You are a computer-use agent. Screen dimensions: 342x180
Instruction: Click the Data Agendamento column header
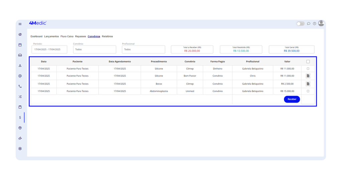(120, 62)
